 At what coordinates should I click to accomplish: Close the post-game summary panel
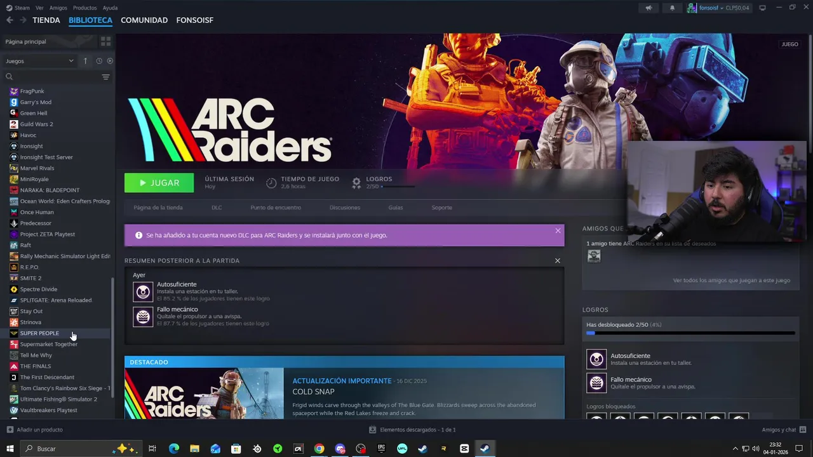558,261
